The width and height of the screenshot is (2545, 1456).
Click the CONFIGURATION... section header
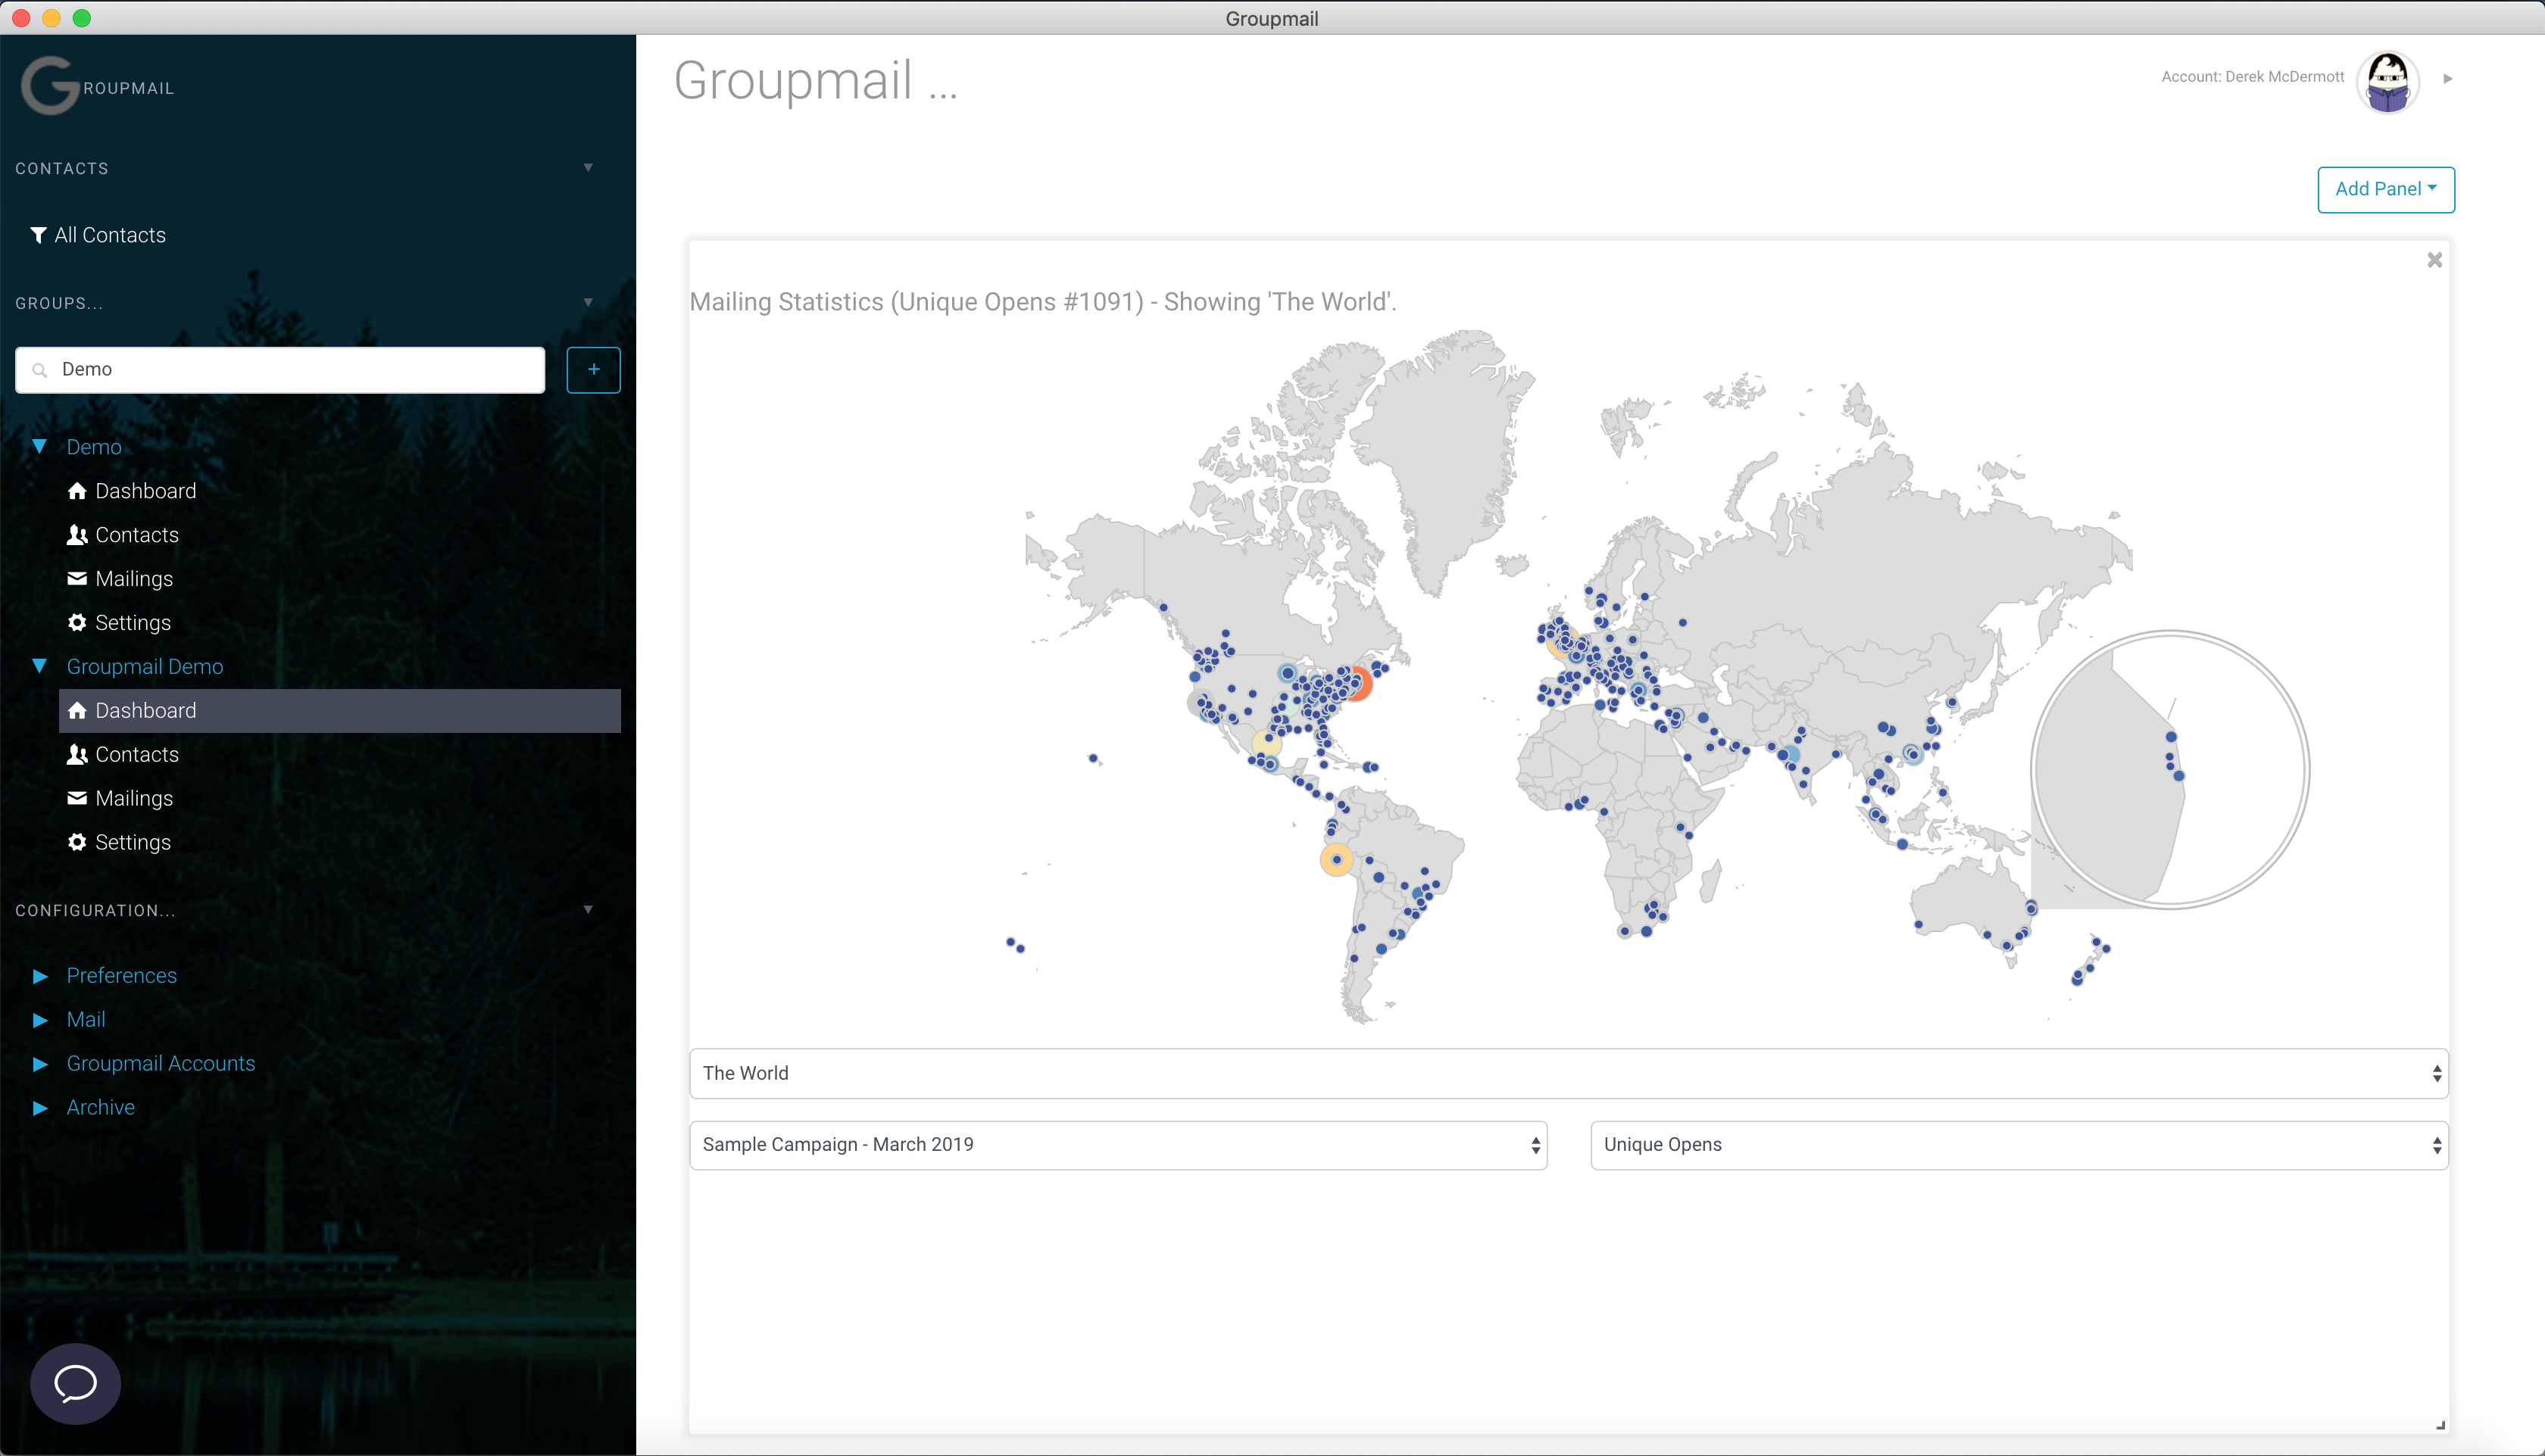tap(95, 910)
